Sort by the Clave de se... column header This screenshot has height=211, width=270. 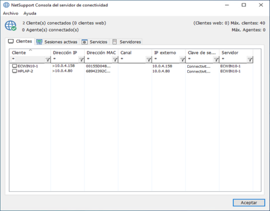point(202,53)
